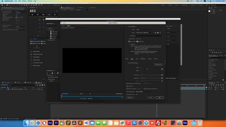This screenshot has height=127, width=226.
Task: Expand the Local Drives tree in Media Browser
Action: pyautogui.click(x=47, y=30)
